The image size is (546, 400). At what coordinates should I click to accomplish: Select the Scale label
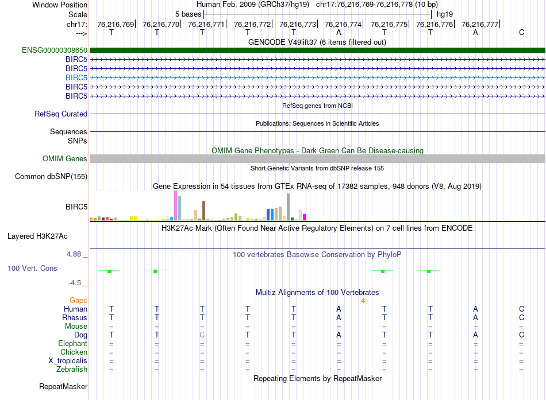pyautogui.click(x=78, y=14)
